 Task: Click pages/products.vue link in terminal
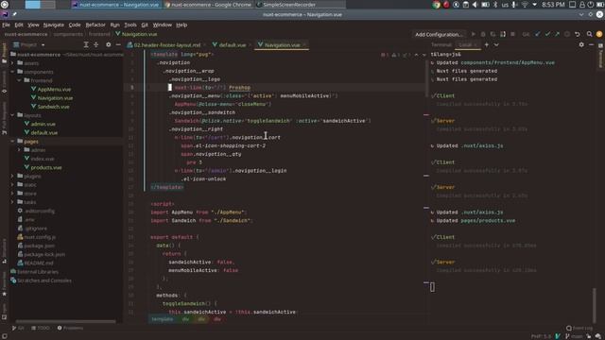[488, 220]
